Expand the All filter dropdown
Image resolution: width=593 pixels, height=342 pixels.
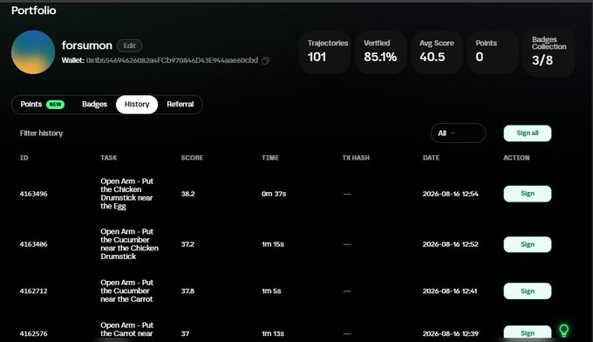point(458,133)
